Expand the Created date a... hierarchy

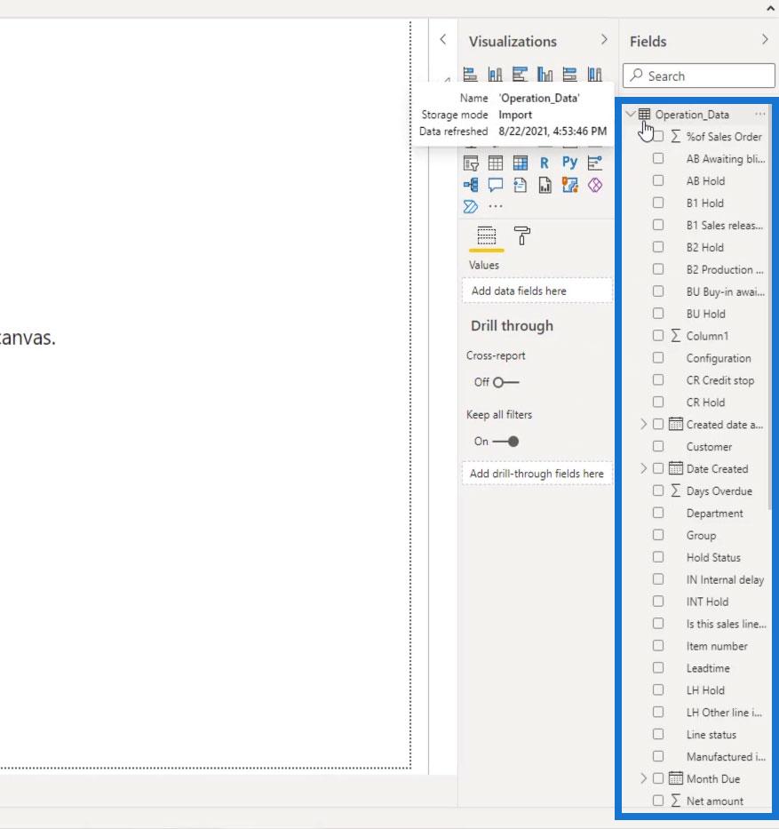[643, 425]
